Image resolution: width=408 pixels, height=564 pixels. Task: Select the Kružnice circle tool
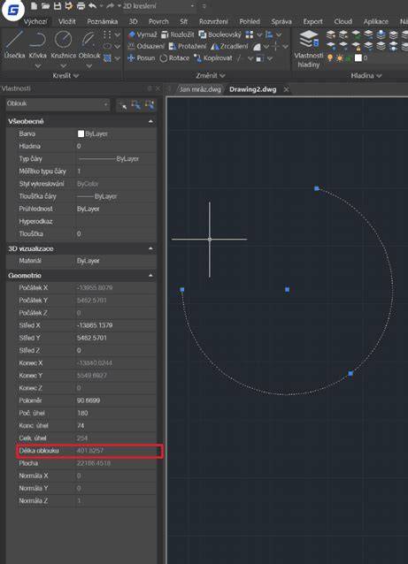(x=63, y=44)
